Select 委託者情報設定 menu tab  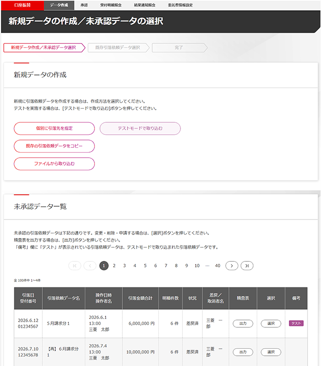[x=181, y=5]
